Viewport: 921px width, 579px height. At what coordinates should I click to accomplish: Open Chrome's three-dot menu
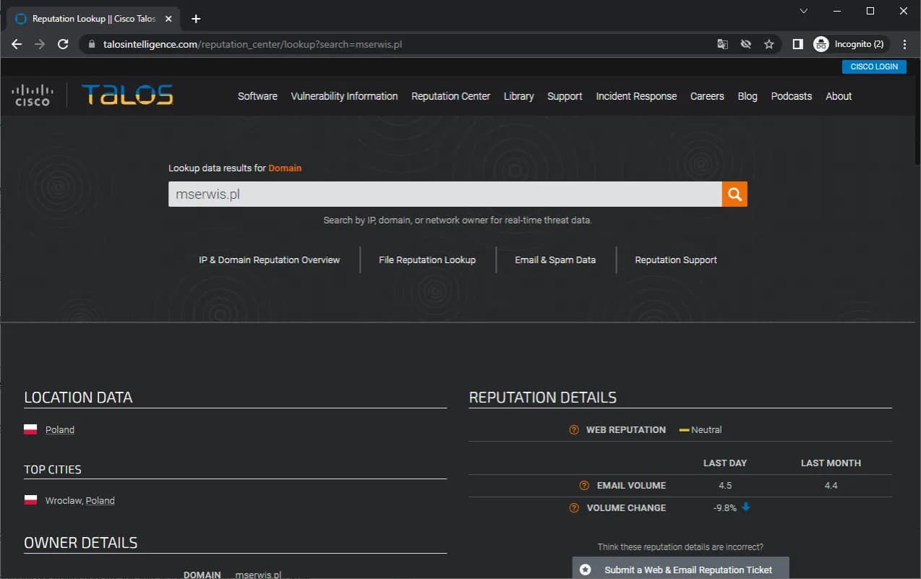[904, 44]
